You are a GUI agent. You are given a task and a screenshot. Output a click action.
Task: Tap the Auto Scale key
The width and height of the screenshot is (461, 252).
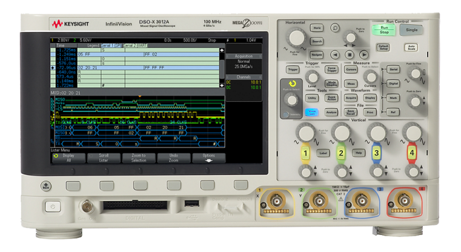(x=411, y=47)
